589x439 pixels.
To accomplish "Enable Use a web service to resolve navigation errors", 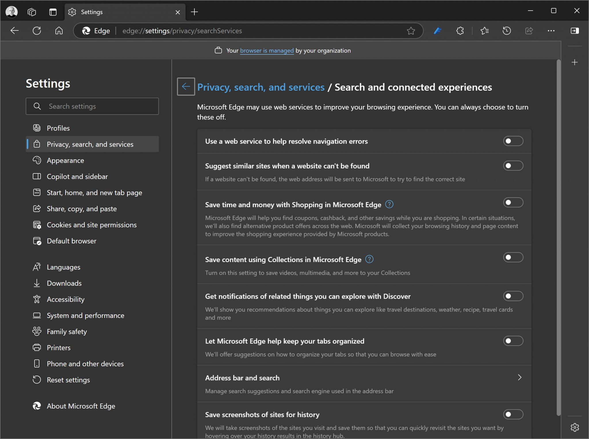I will [x=513, y=141].
